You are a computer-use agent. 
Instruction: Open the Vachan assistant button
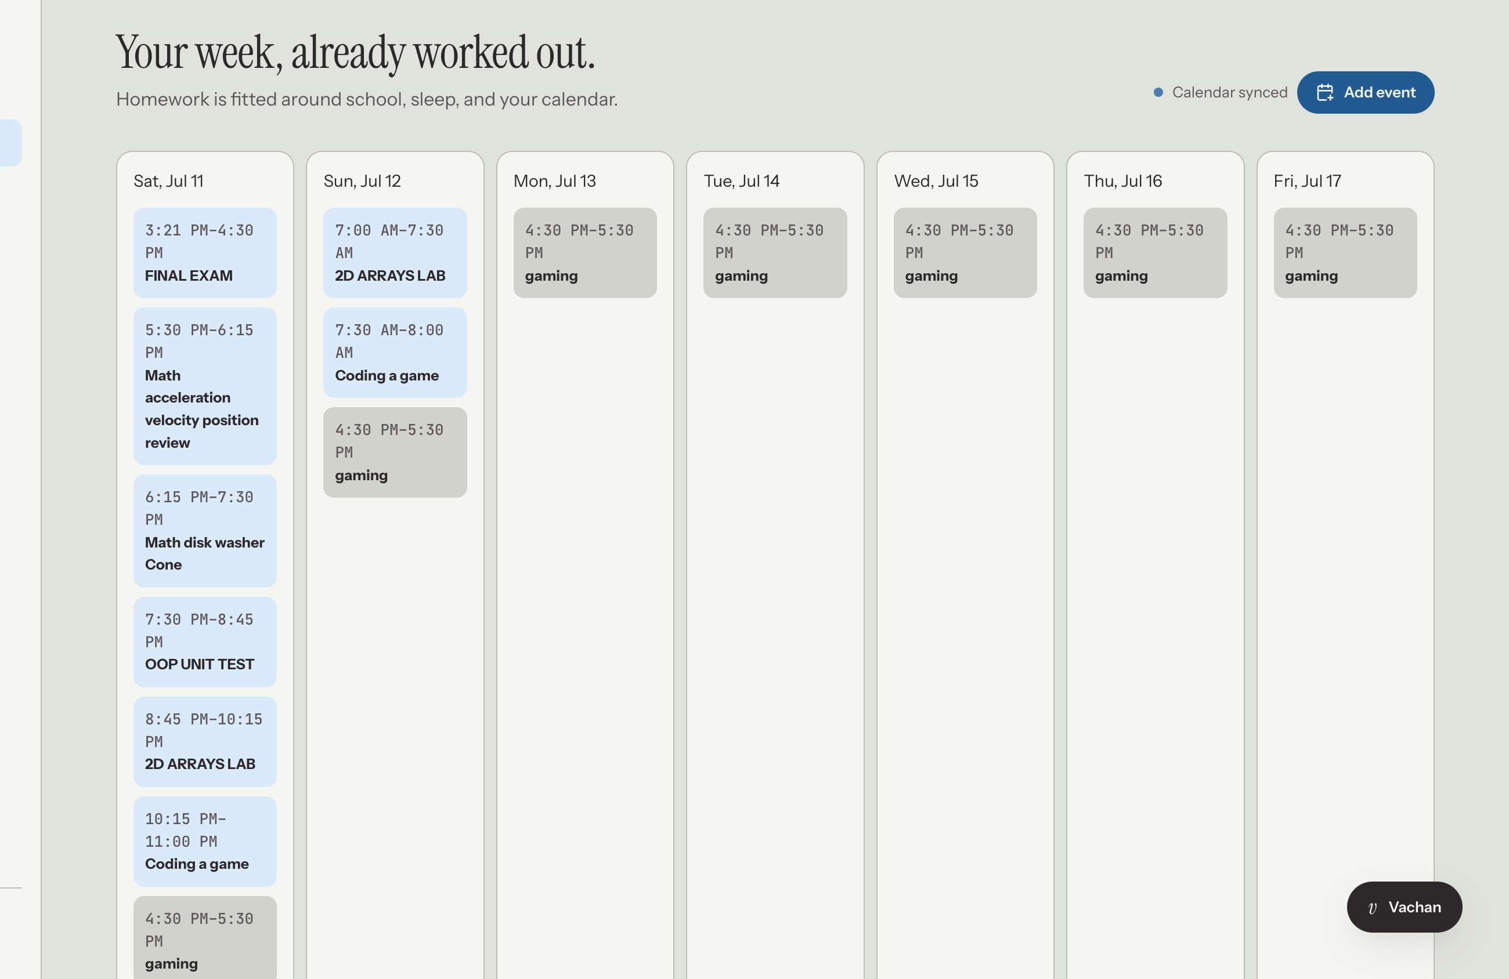point(1404,907)
